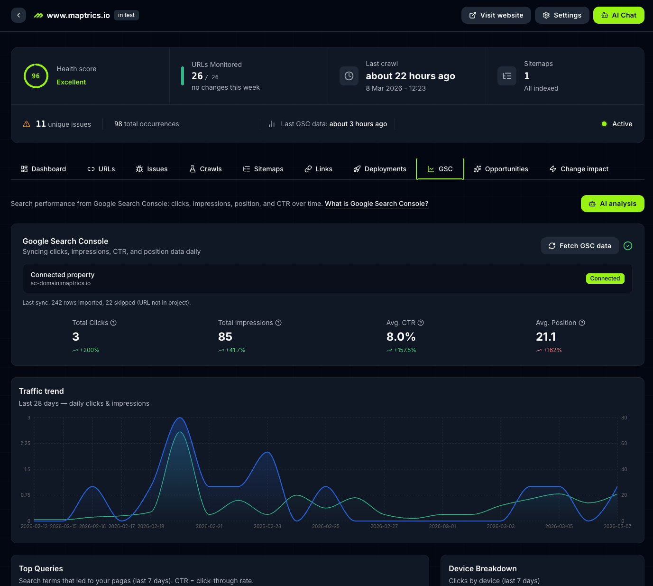Click the Top Queries section heading

(41, 568)
